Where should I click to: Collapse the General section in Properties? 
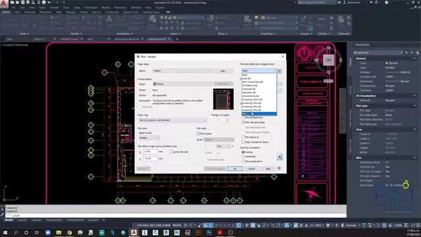(x=414, y=59)
